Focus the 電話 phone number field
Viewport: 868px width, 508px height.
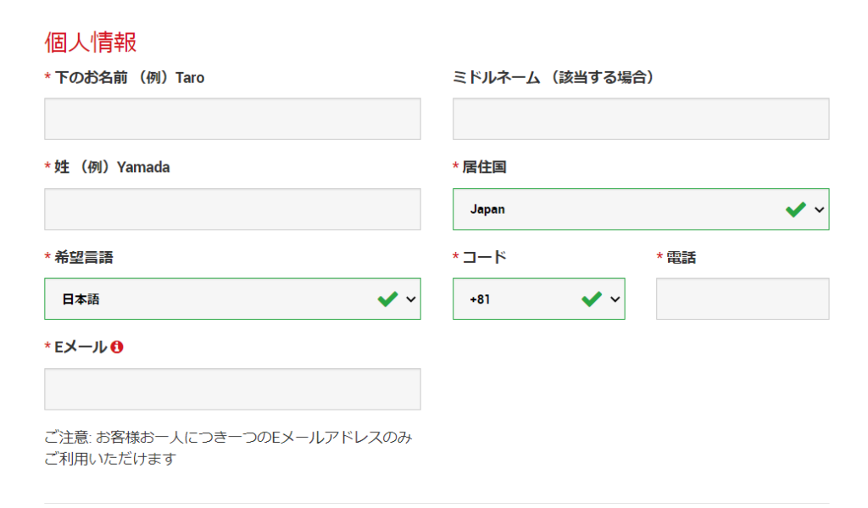click(743, 299)
